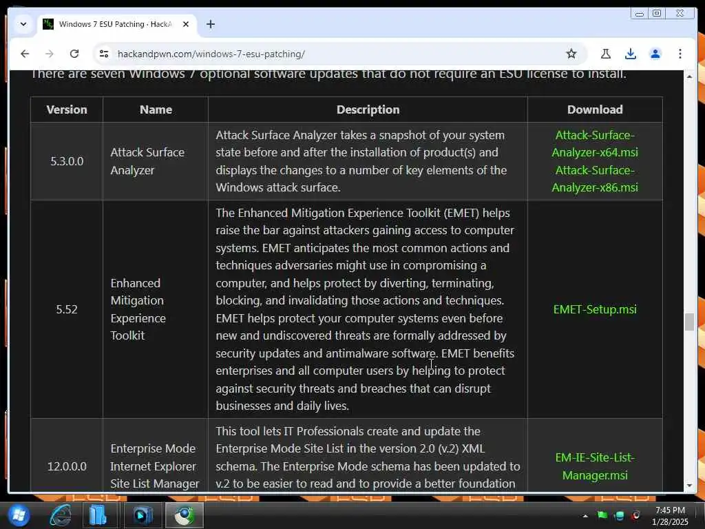Download EMET-Setup.msi
Screen dimensions: 705x529
(594, 309)
